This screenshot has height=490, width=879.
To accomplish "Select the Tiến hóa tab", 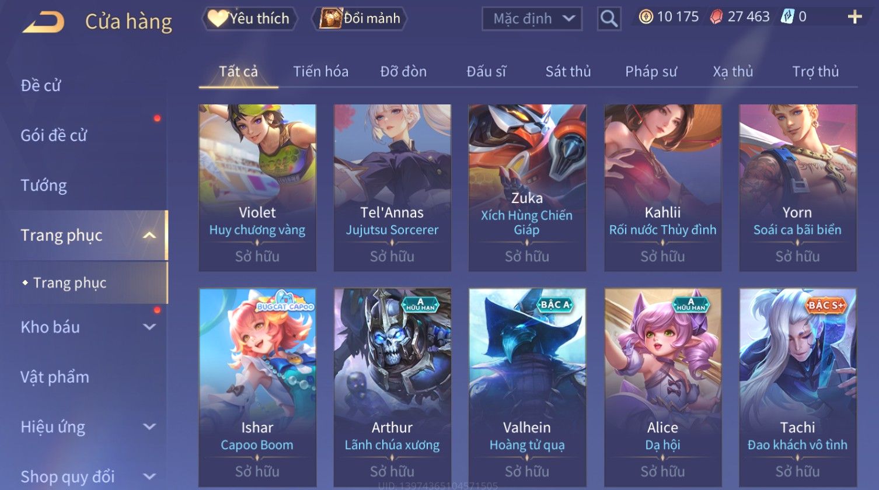I will tap(320, 72).
